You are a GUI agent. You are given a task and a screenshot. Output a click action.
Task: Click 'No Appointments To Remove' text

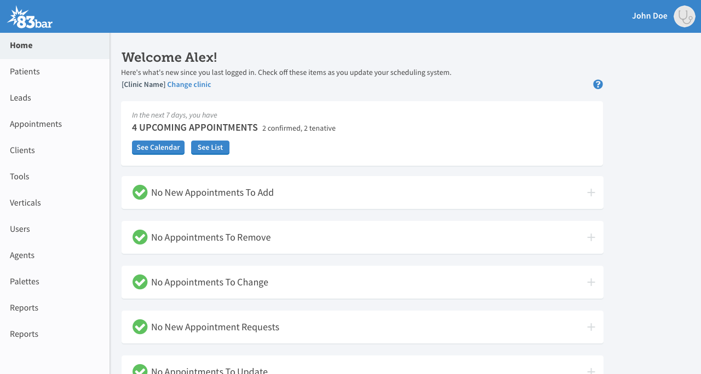211,237
